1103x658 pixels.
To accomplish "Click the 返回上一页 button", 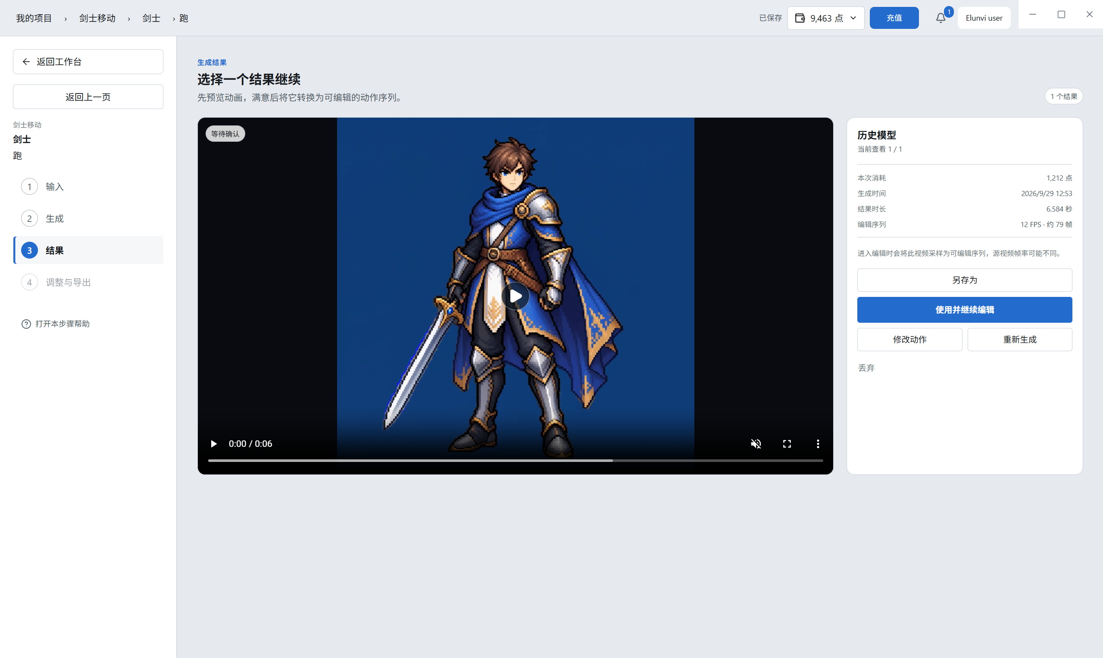I will [x=88, y=97].
